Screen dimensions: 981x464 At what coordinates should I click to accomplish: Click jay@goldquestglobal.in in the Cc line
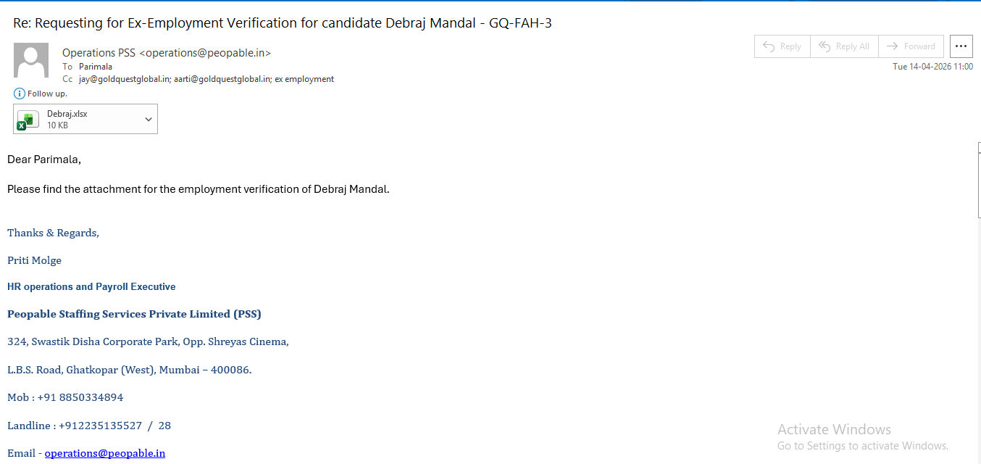(124, 79)
